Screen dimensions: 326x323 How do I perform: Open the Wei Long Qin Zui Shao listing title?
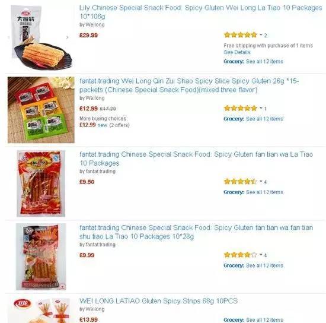pyautogui.click(x=189, y=85)
